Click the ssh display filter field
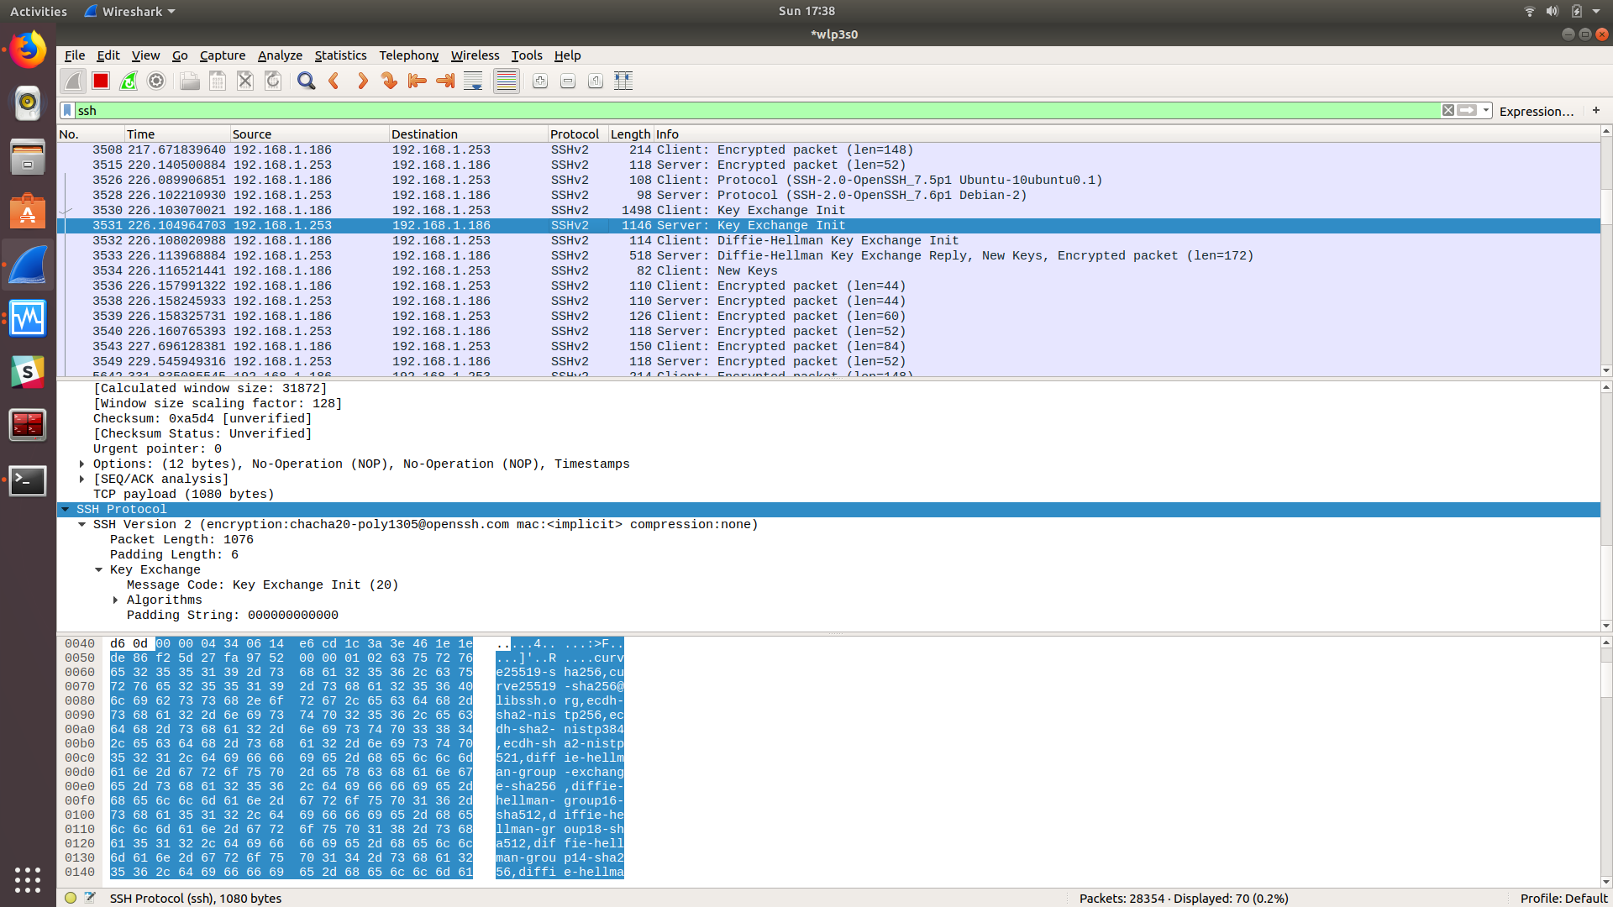Viewport: 1613px width, 907px height. pyautogui.click(x=756, y=110)
